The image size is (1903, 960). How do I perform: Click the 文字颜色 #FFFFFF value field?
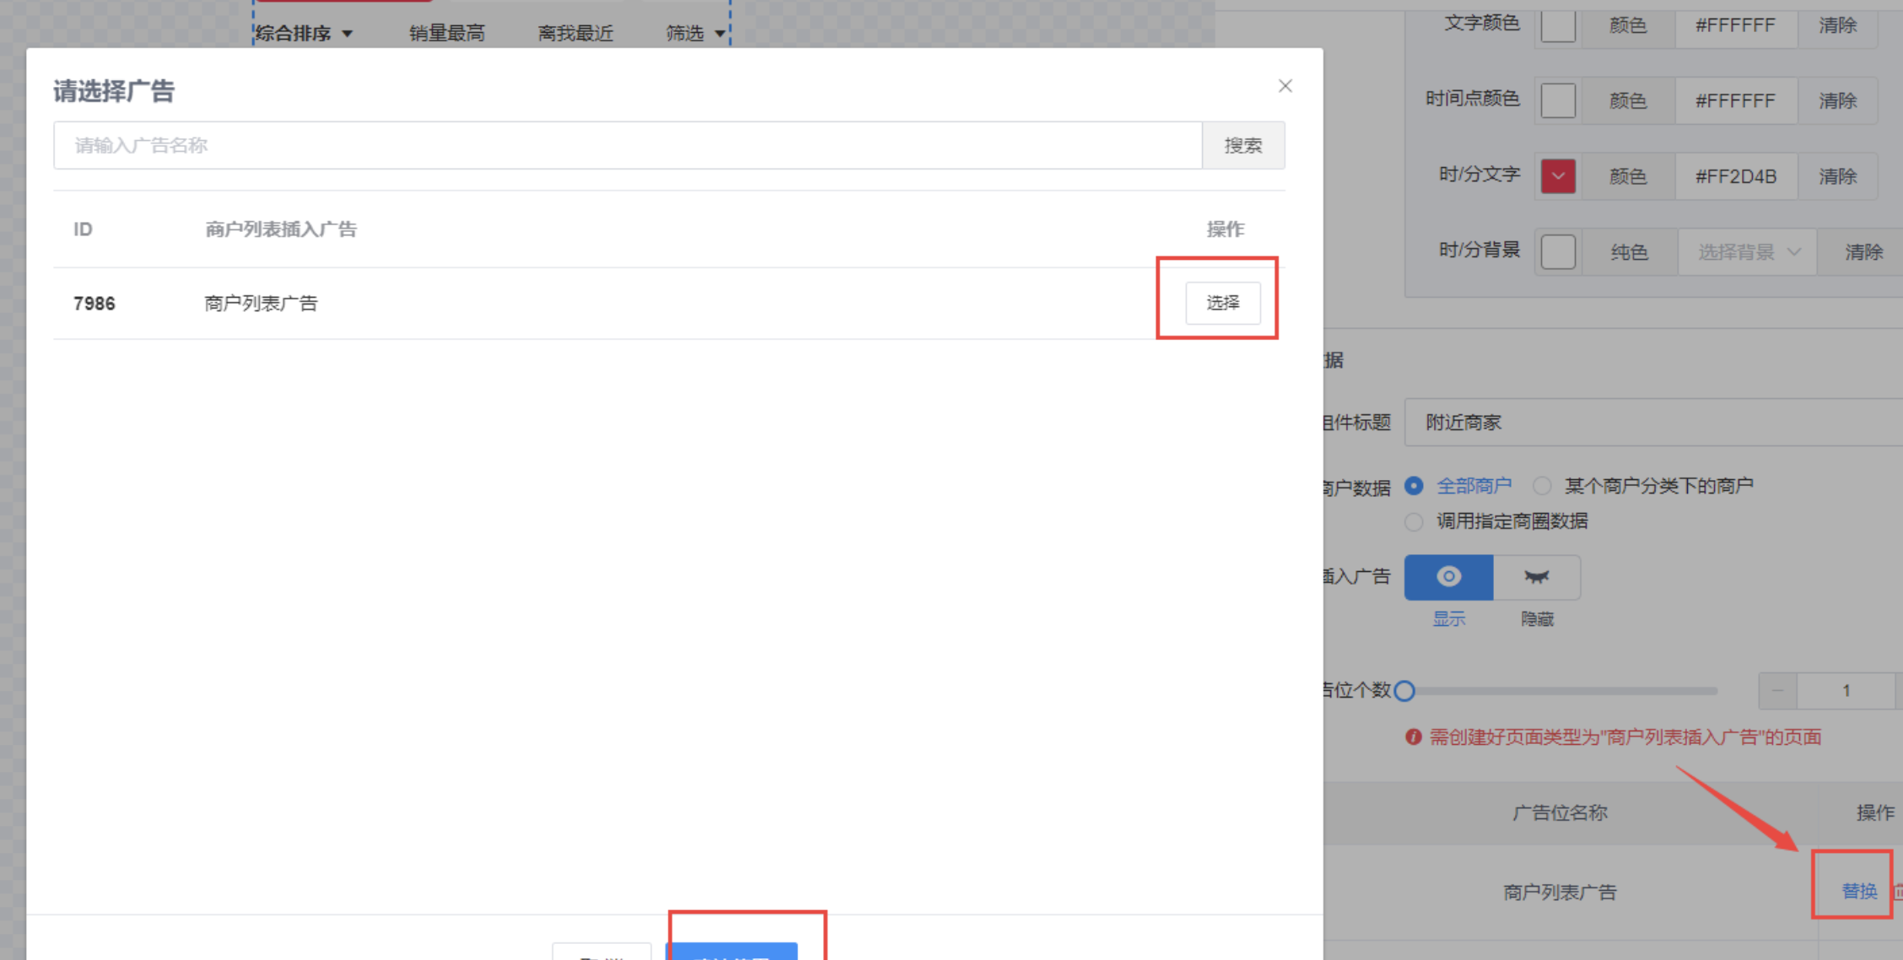click(x=1736, y=25)
